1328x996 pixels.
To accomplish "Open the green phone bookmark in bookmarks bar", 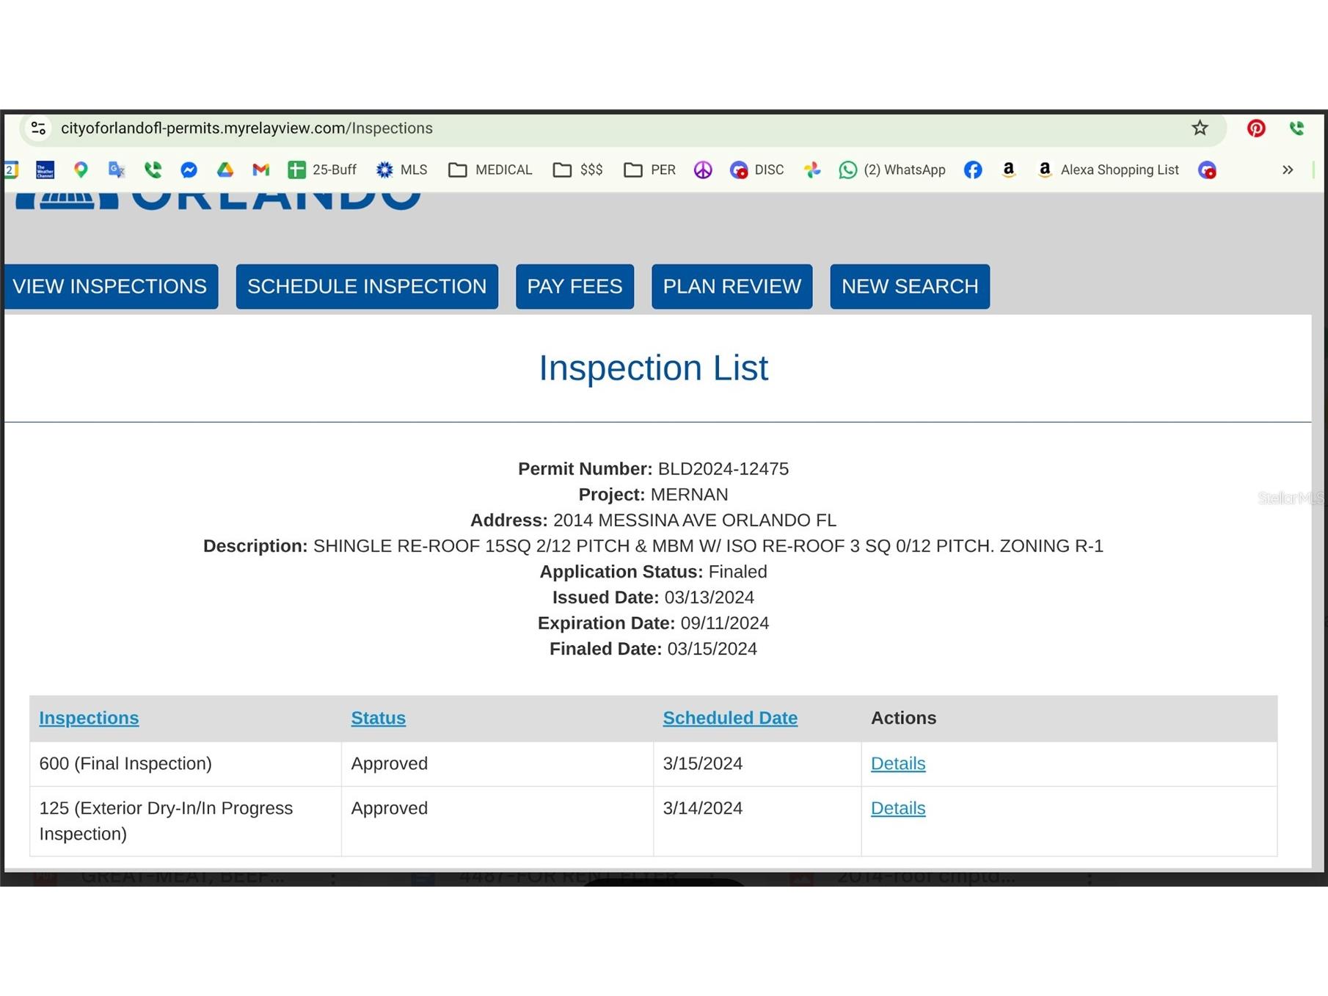I will [153, 170].
